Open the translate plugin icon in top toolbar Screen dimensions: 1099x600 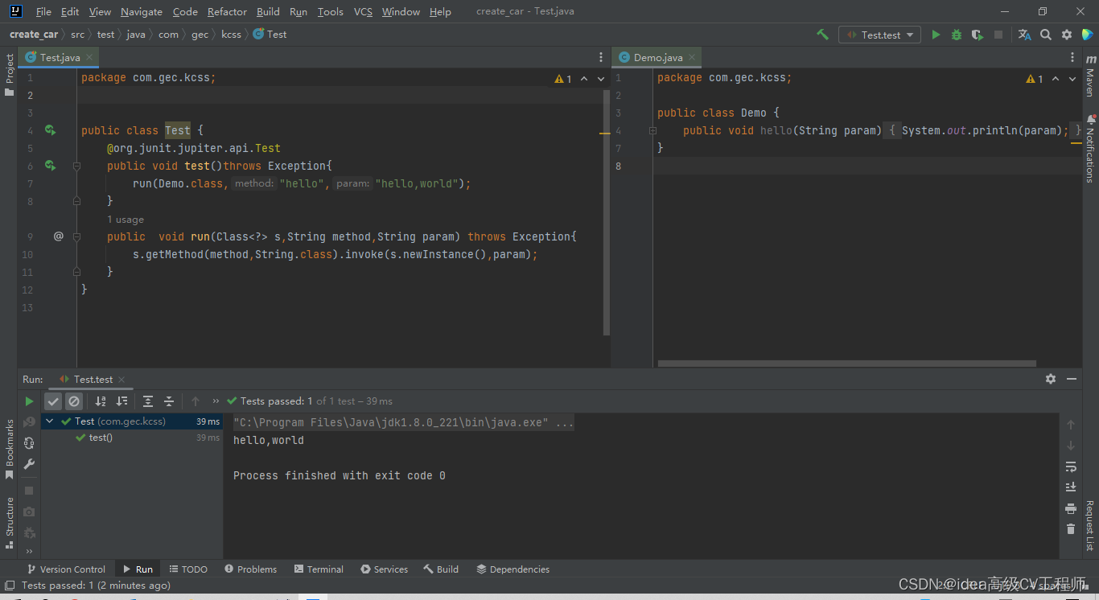[1024, 35]
